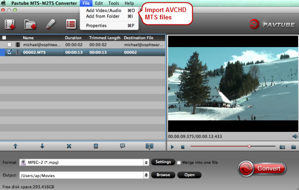Click the Duration column header
The width and height of the screenshot is (299, 190).
coord(73,38)
